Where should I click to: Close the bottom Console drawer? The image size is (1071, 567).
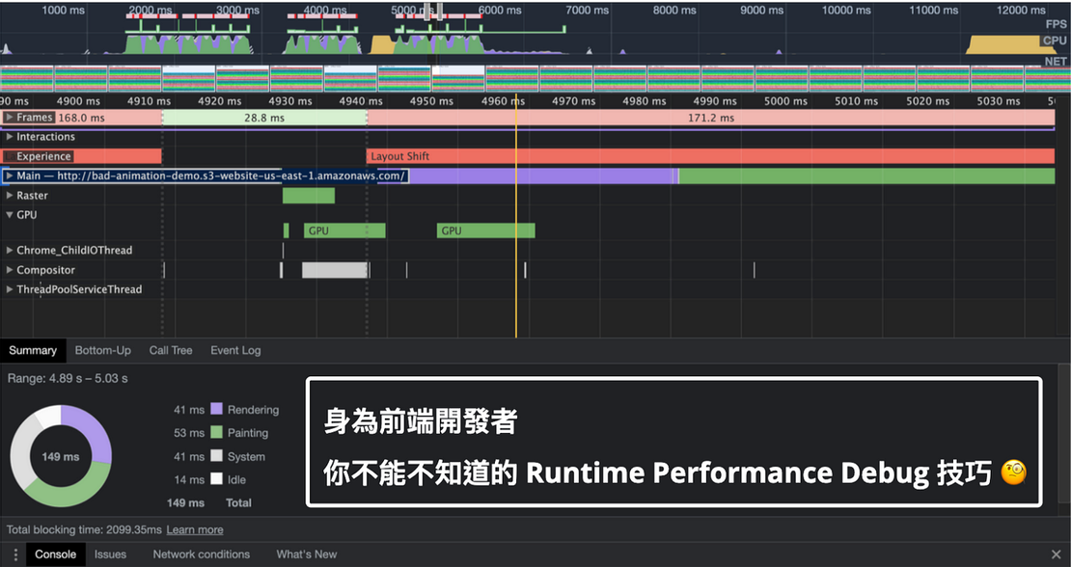point(1055,554)
